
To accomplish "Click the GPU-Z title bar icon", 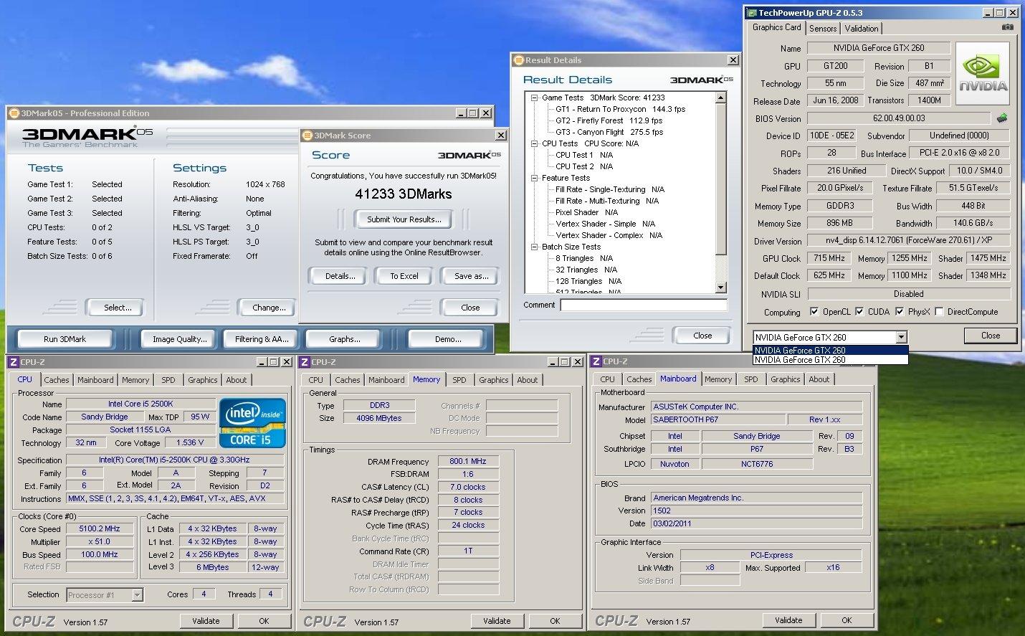I will [751, 12].
